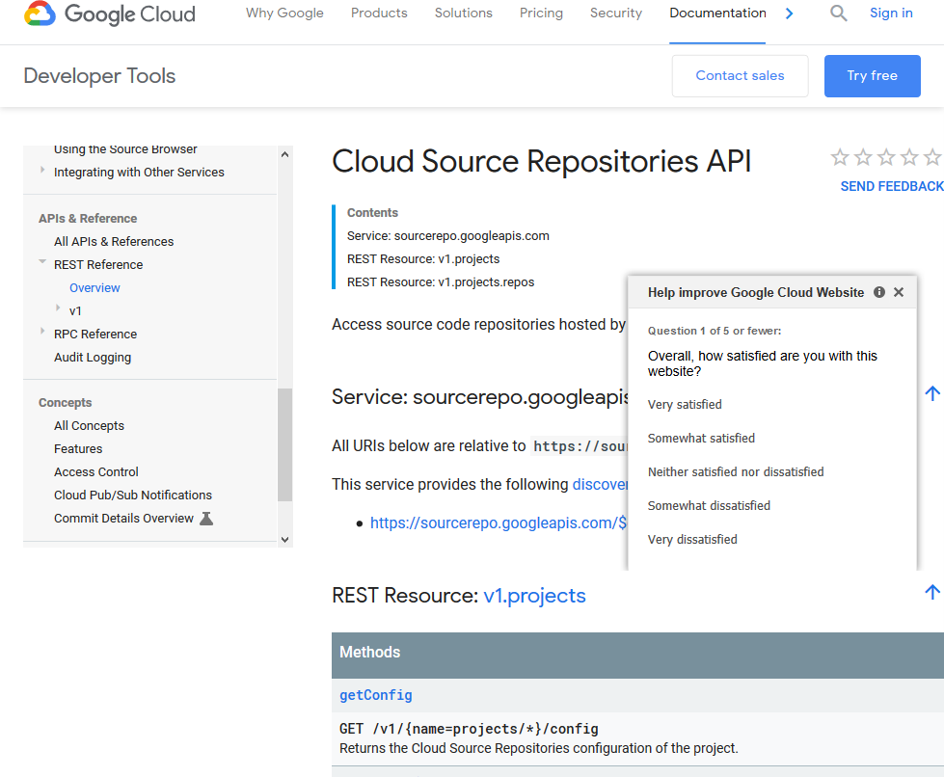Choose Neither satisfied nor dissatisfied
Viewport: 944px width, 777px height.
[x=735, y=471]
